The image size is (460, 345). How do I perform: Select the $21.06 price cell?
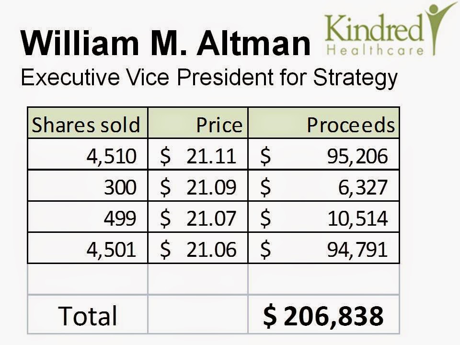pos(198,250)
